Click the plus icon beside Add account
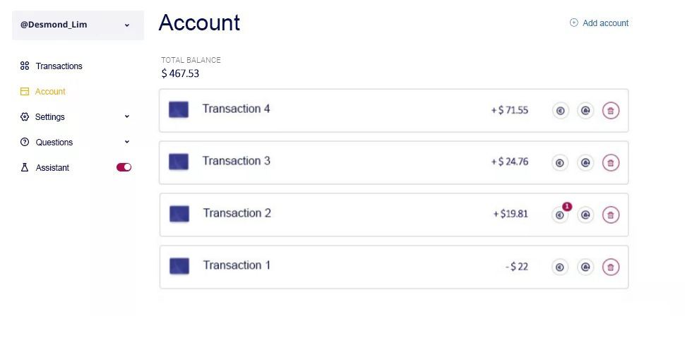This screenshot has width=685, height=362. pyautogui.click(x=573, y=23)
